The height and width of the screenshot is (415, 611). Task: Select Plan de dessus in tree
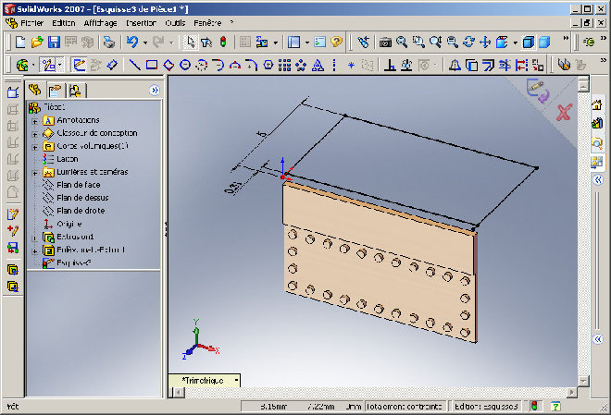pos(82,198)
